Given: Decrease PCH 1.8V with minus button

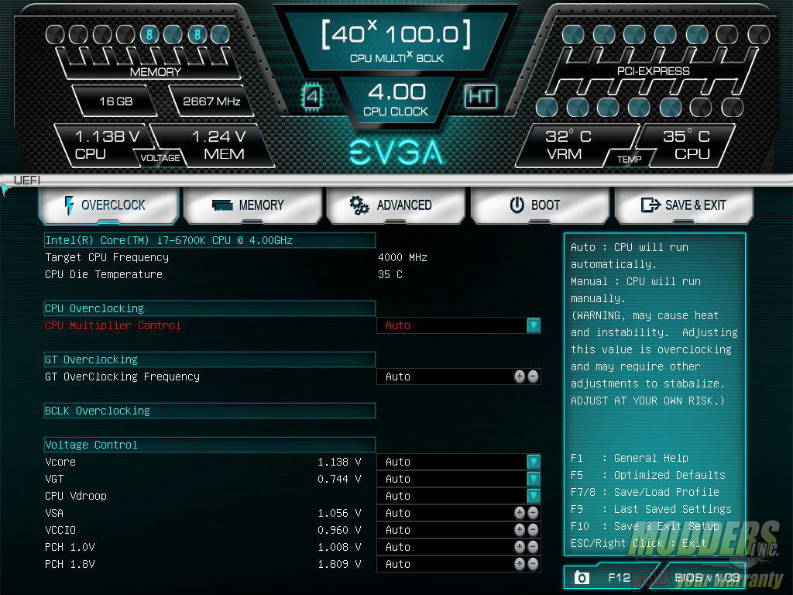Looking at the screenshot, I should (533, 564).
